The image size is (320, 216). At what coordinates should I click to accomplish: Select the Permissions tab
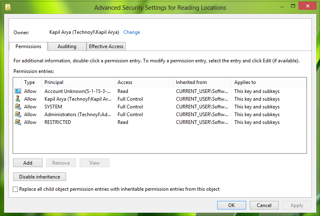tap(29, 46)
